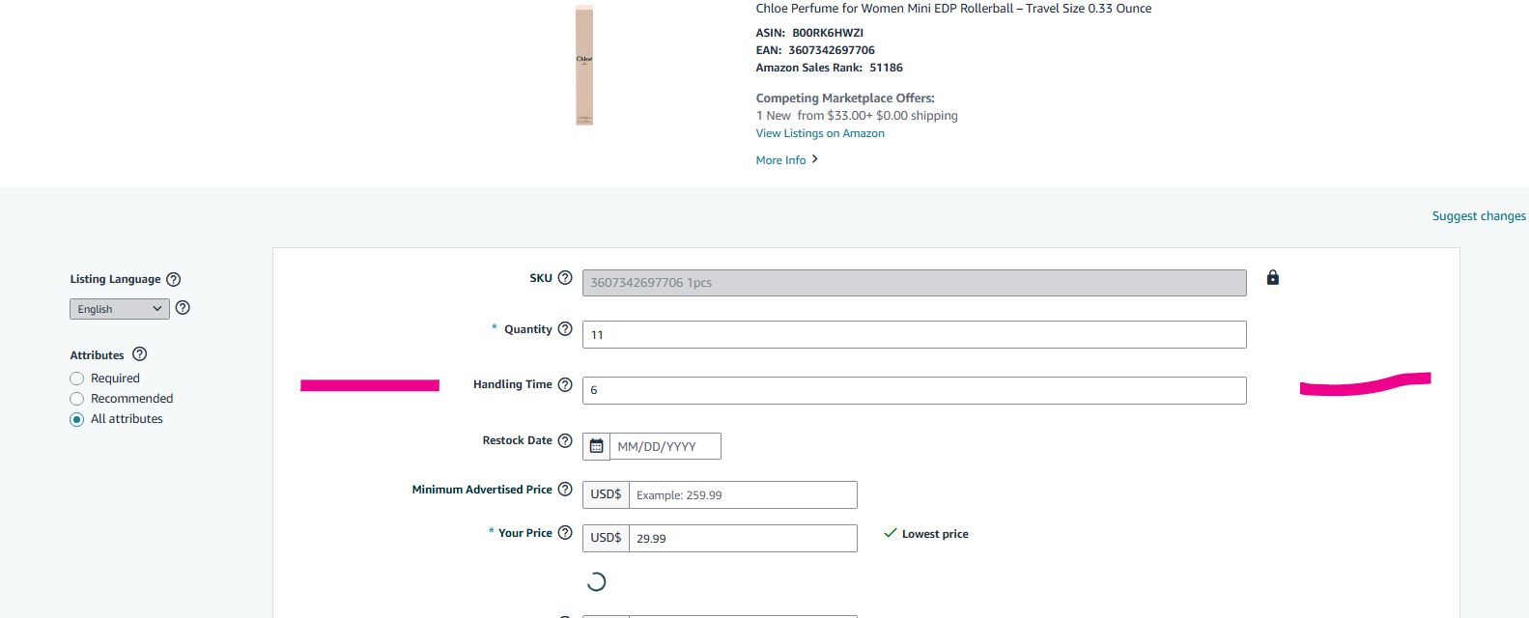Open the Restock Date calendar picker

tap(597, 446)
